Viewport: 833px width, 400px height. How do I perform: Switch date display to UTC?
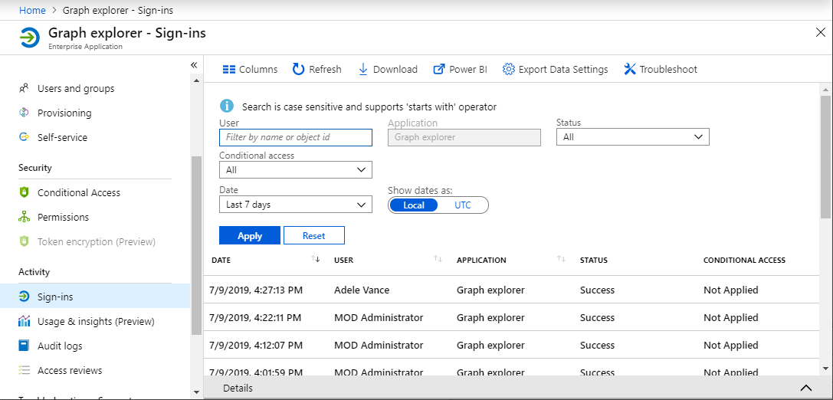click(463, 205)
